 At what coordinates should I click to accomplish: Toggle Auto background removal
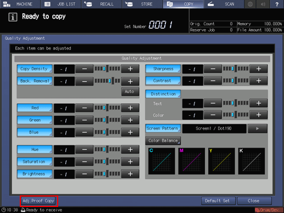130,92
